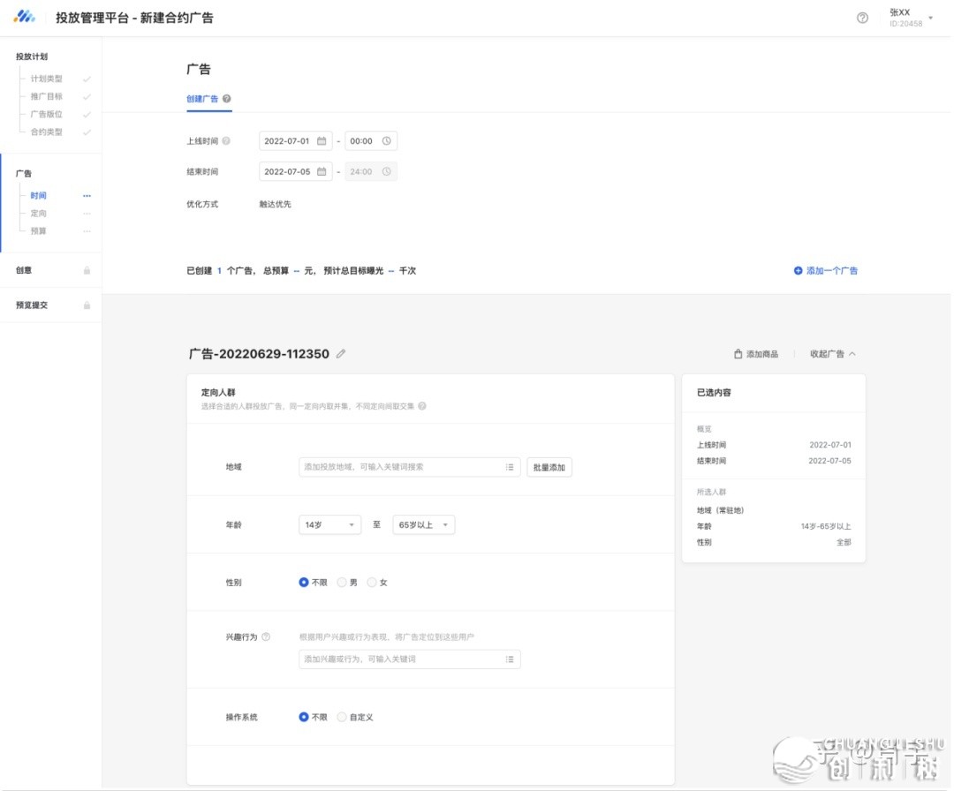This screenshot has height=791, width=954.
Task: Edit ad name with the pencil icon
Action: [x=341, y=354]
